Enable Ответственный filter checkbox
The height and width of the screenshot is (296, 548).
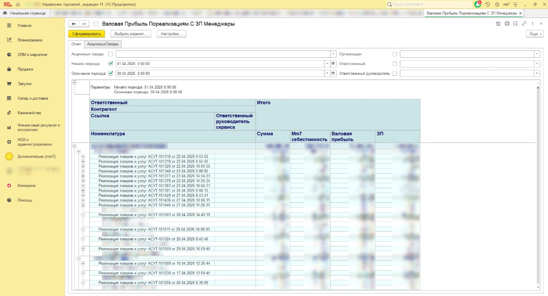point(394,64)
